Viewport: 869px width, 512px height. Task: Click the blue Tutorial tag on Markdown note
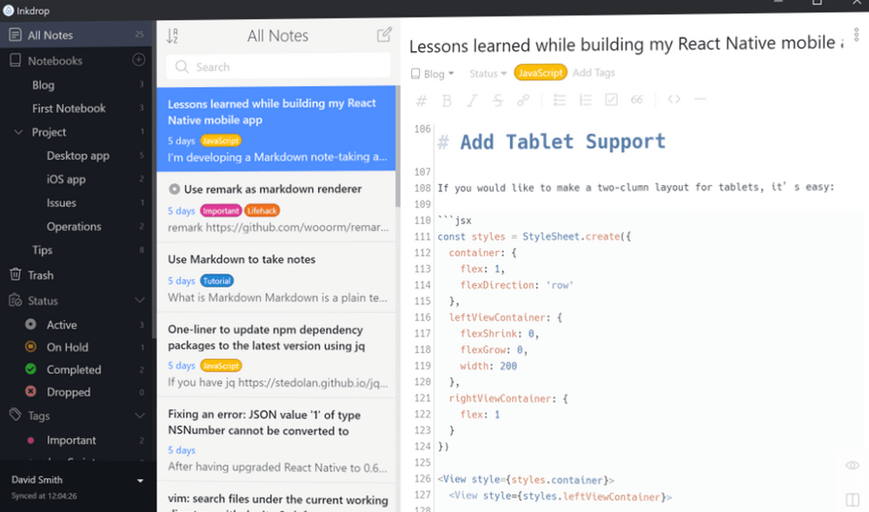click(x=216, y=281)
